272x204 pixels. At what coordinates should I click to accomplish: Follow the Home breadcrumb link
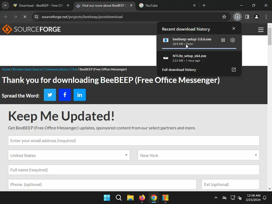click(x=6, y=69)
